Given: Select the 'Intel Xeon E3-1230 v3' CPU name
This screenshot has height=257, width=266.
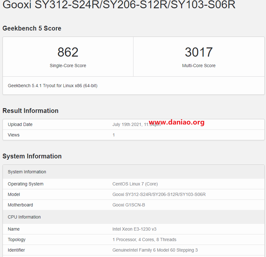Looking at the screenshot, I should 134,229.
